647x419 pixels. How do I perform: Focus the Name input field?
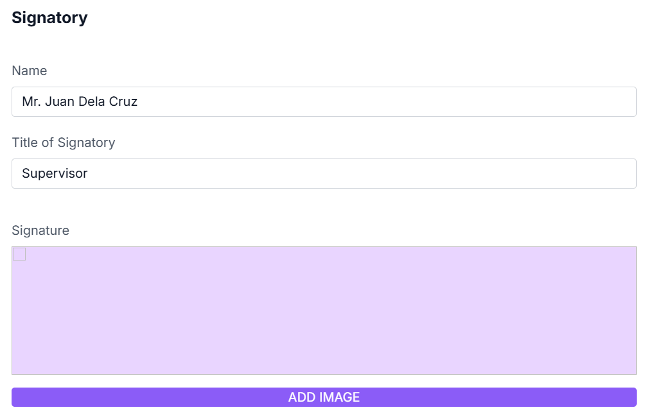pyautogui.click(x=324, y=101)
